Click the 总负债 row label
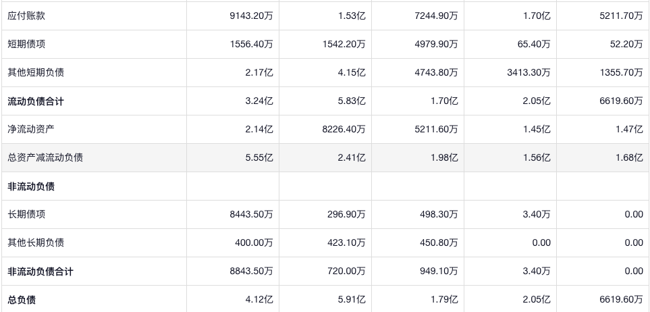The height and width of the screenshot is (312, 650). click(x=22, y=299)
